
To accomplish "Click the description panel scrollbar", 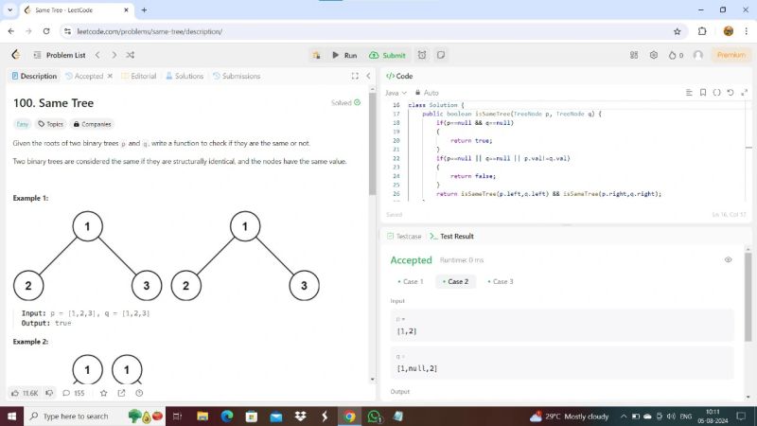I will 372,145.
